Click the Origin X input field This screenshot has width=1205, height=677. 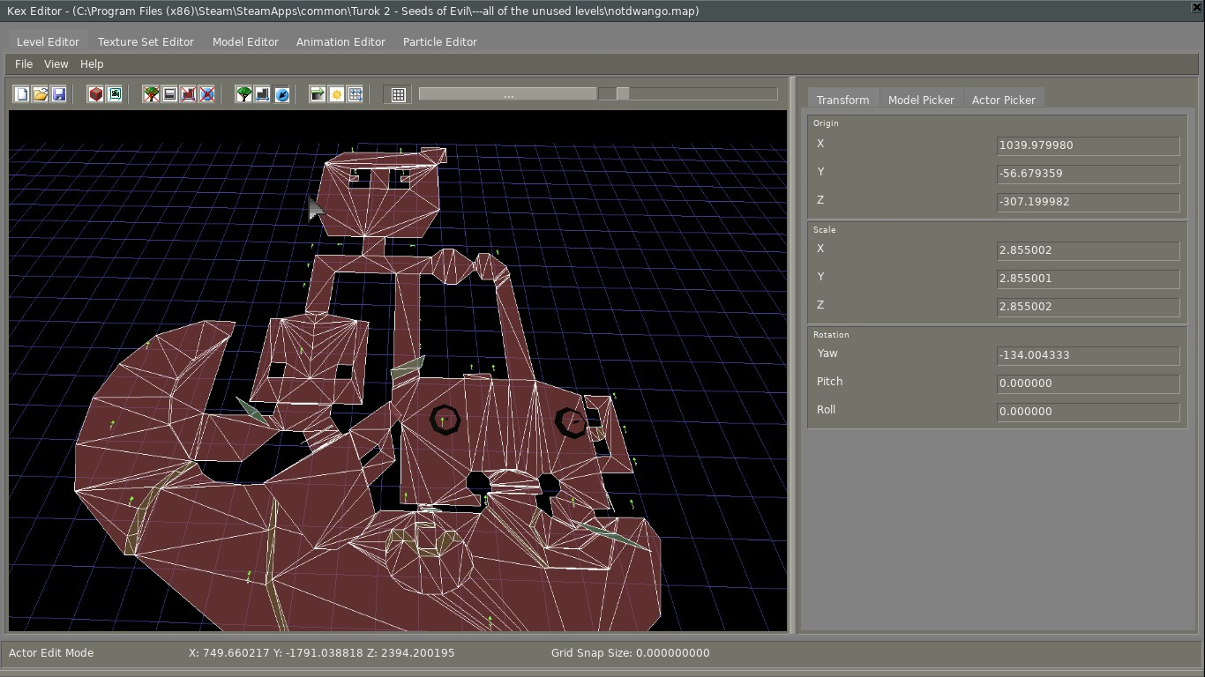coord(1088,145)
